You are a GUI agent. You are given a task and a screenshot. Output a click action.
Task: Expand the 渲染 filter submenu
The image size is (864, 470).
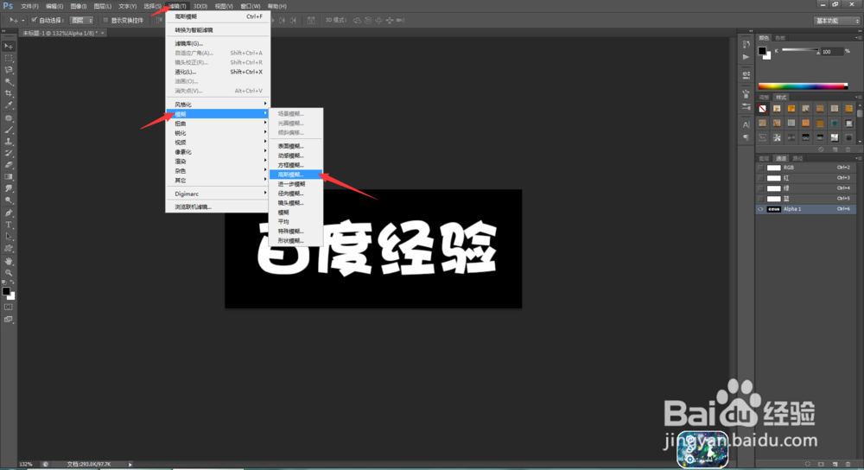point(218,162)
